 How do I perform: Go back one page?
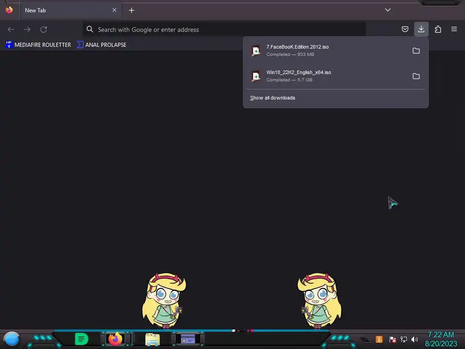(11, 30)
